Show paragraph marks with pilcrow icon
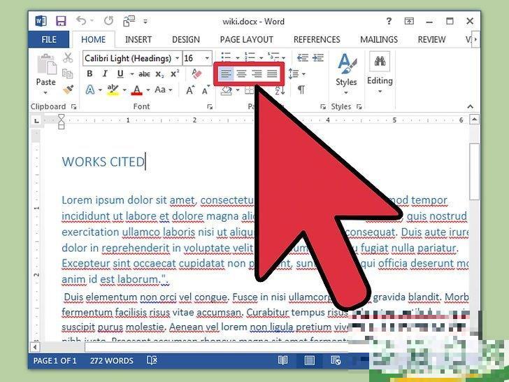Screen dimensions: 509x382 pyautogui.click(x=301, y=90)
